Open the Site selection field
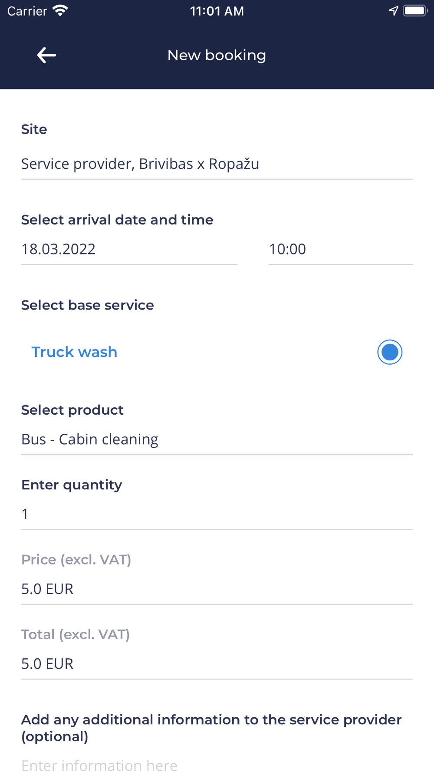This screenshot has height=772, width=434. point(217,164)
